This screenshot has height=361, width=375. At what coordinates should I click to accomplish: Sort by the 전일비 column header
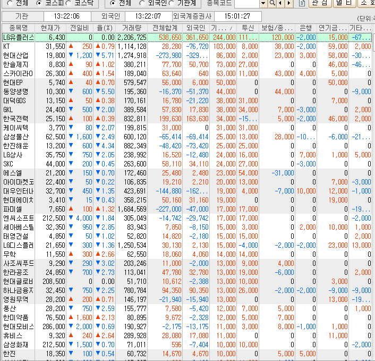[79, 28]
